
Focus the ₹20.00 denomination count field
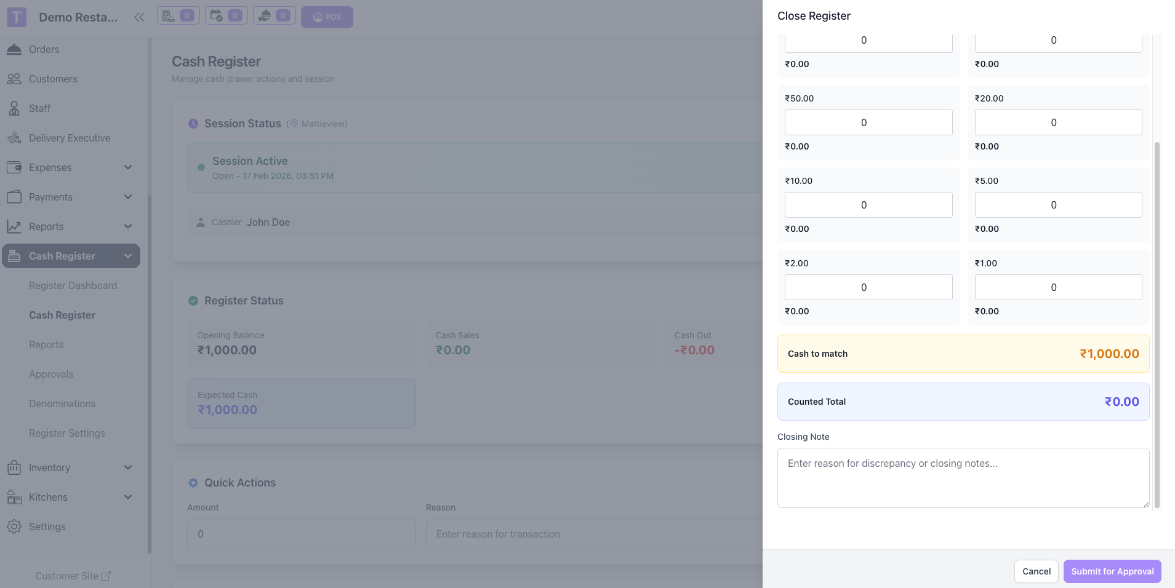point(1058,122)
